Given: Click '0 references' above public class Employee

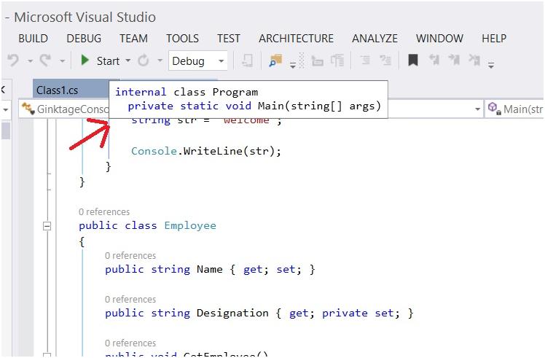Looking at the screenshot, I should 104,212.
